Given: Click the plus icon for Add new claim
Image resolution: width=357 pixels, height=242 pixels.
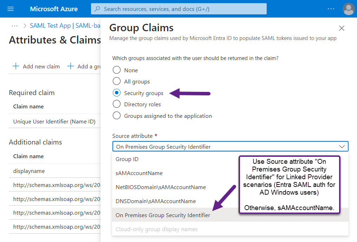Looking at the screenshot, I should click(x=16, y=66).
